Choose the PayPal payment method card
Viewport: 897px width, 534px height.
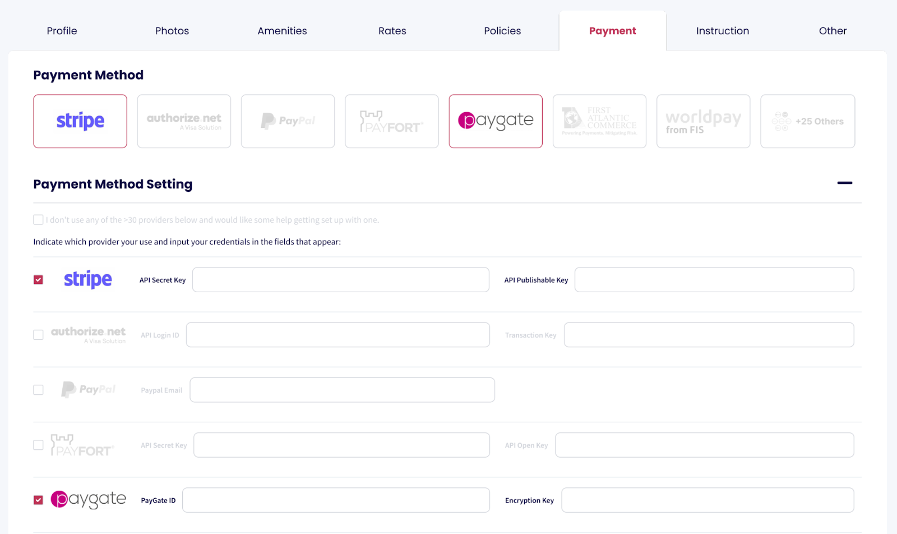tap(288, 121)
